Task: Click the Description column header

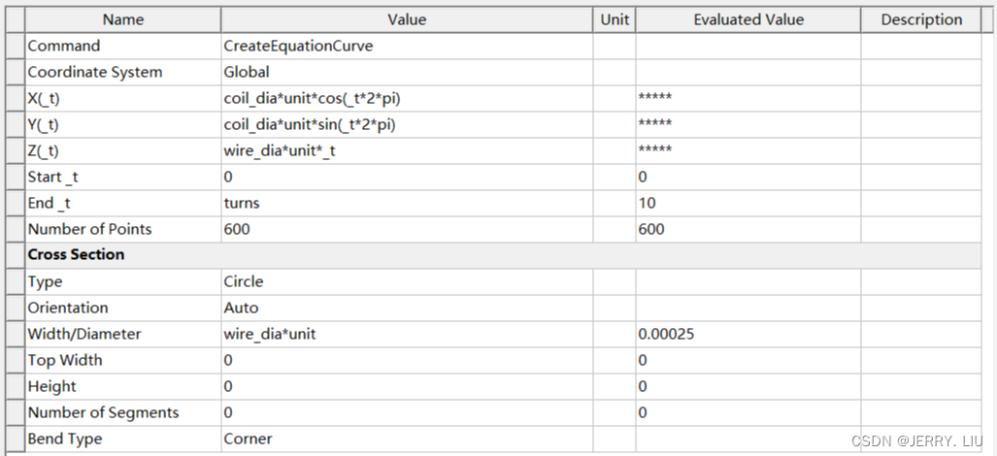Action: 921,19
